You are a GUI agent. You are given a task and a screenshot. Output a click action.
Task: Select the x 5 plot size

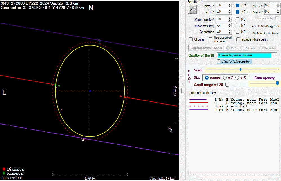pyautogui.click(x=237, y=78)
